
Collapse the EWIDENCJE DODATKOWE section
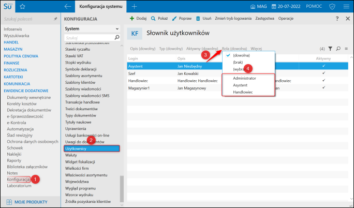pyautogui.click(x=26, y=91)
